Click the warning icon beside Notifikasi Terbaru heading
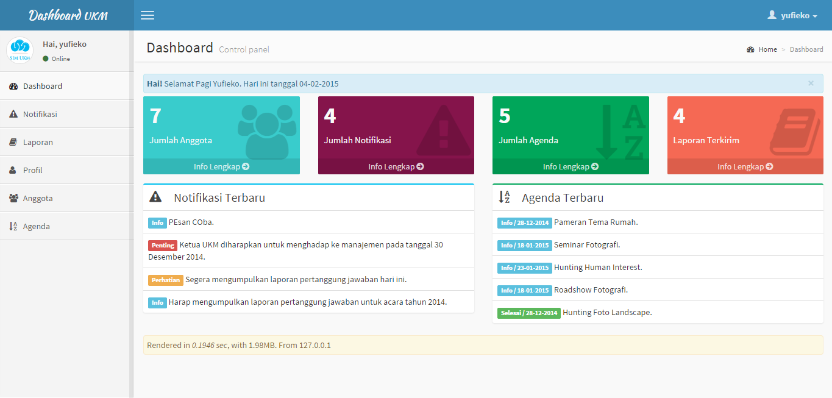The height and width of the screenshot is (398, 832). point(155,197)
